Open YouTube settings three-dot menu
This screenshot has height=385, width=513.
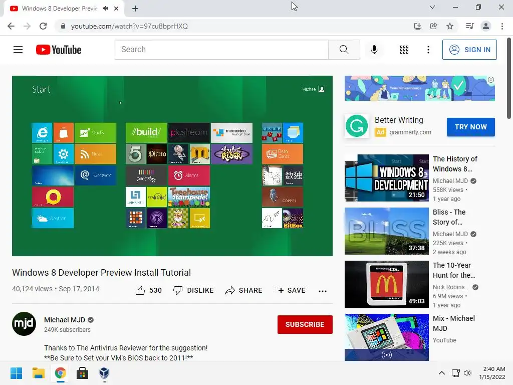click(x=428, y=50)
